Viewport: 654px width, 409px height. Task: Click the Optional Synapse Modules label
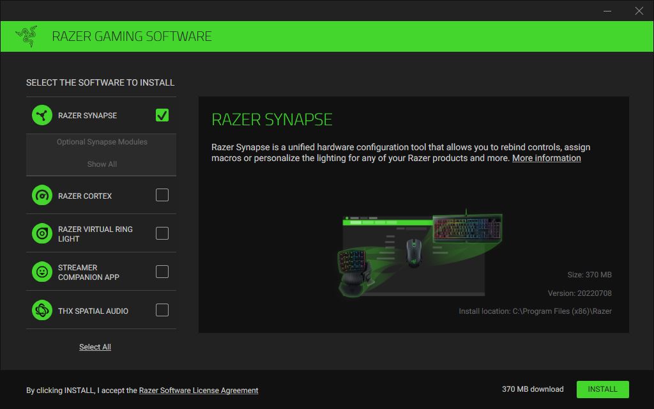(102, 142)
